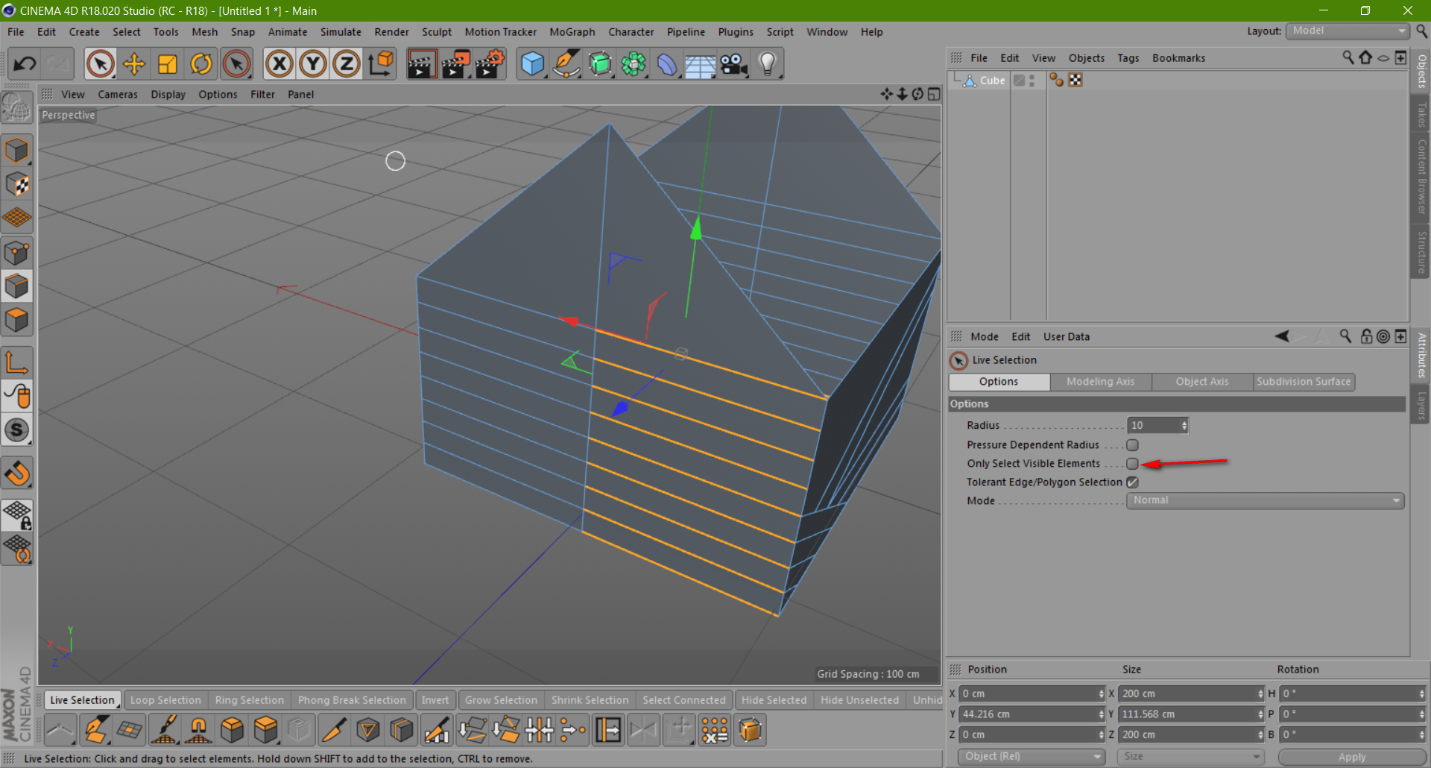Click the attribute manager lock icon
Image resolution: width=1431 pixels, height=768 pixels.
coord(1366,337)
